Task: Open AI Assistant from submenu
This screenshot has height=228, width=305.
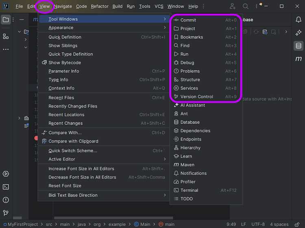Action: pyautogui.click(x=206, y=105)
